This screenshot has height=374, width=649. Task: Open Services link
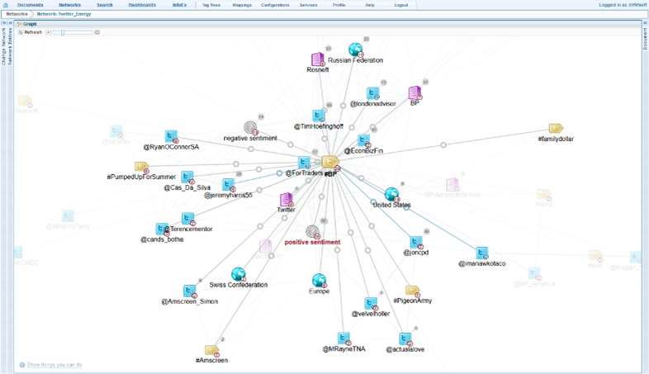(x=308, y=5)
